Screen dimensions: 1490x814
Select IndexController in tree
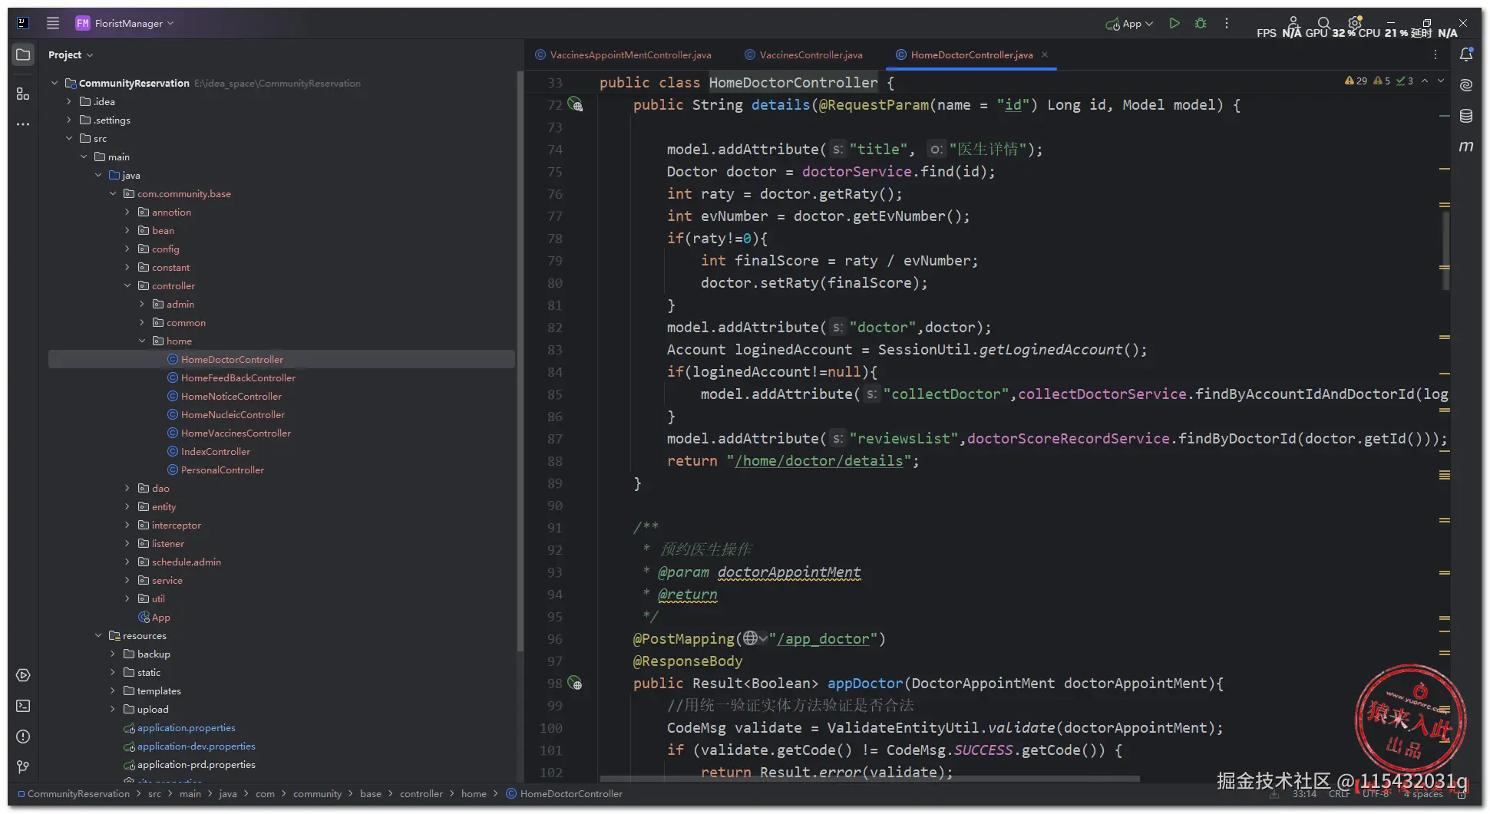point(215,451)
